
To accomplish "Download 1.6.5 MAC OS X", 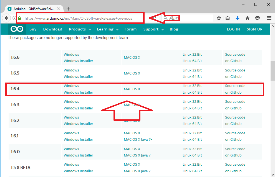I will 132,73.
